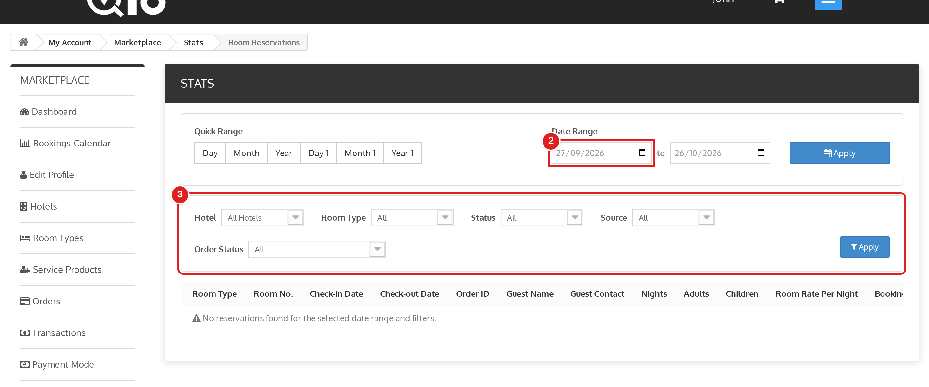This screenshot has height=387, width=929.
Task: Click the Guest Name column header
Action: coord(530,294)
